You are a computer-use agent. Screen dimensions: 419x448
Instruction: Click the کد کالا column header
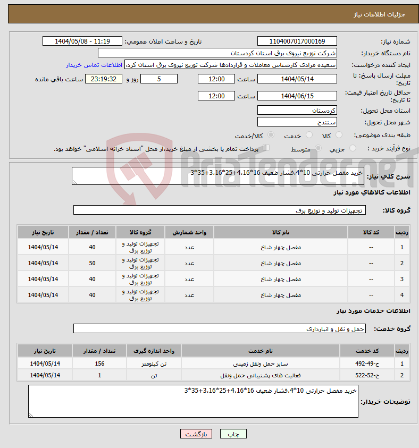pyautogui.click(x=371, y=232)
